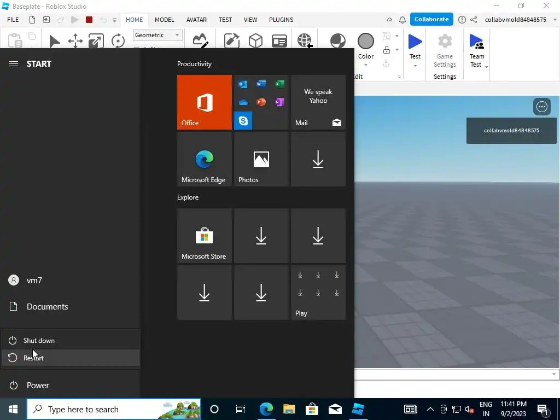Click the Game Settings gear icon
The image size is (560, 420).
pyautogui.click(x=445, y=42)
